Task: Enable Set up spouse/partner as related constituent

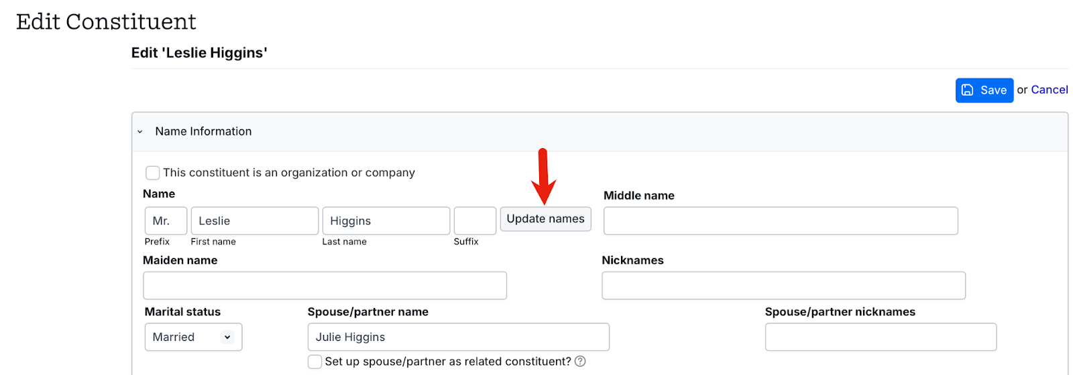Action: click(x=315, y=362)
